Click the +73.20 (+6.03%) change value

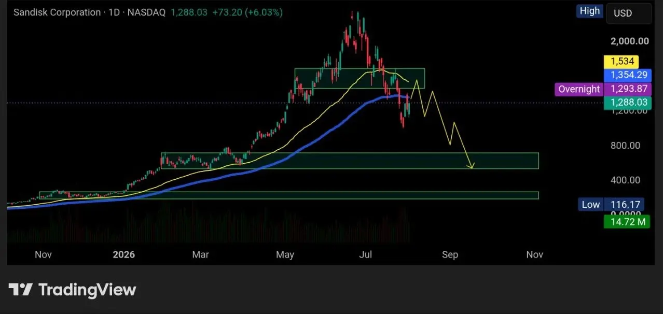(247, 12)
